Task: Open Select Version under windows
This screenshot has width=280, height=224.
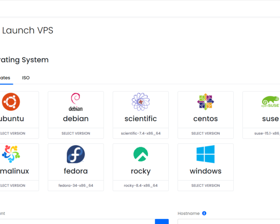Action: [205, 186]
